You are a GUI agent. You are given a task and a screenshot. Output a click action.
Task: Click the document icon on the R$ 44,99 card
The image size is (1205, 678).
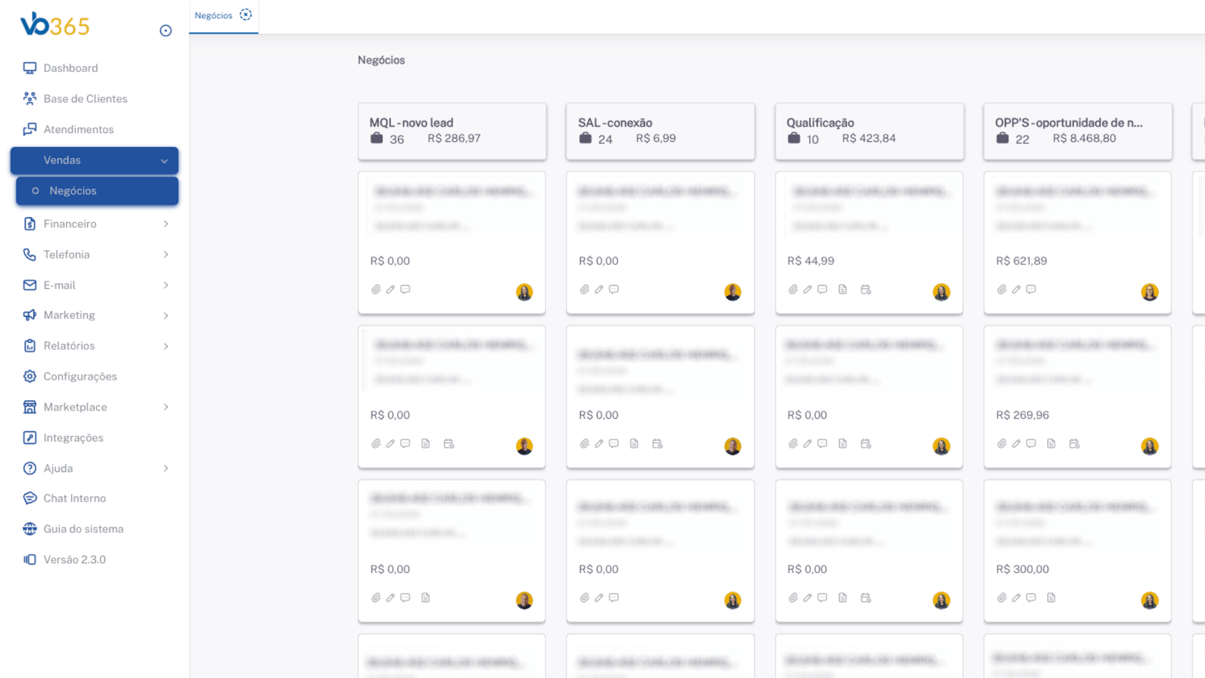coord(843,289)
